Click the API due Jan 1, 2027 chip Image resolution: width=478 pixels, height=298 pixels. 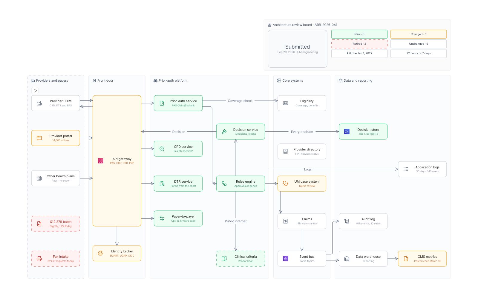359,53
